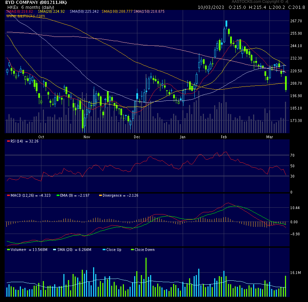Select the Nov month label
The height and width of the screenshot is (302, 308).
(x=87, y=137)
